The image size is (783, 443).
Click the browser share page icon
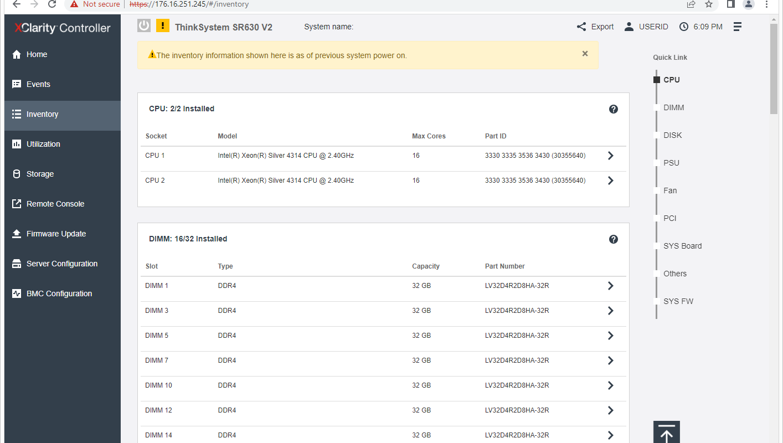coord(691,4)
